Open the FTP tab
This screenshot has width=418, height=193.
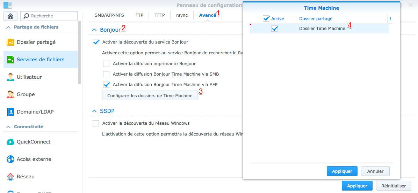coord(139,15)
